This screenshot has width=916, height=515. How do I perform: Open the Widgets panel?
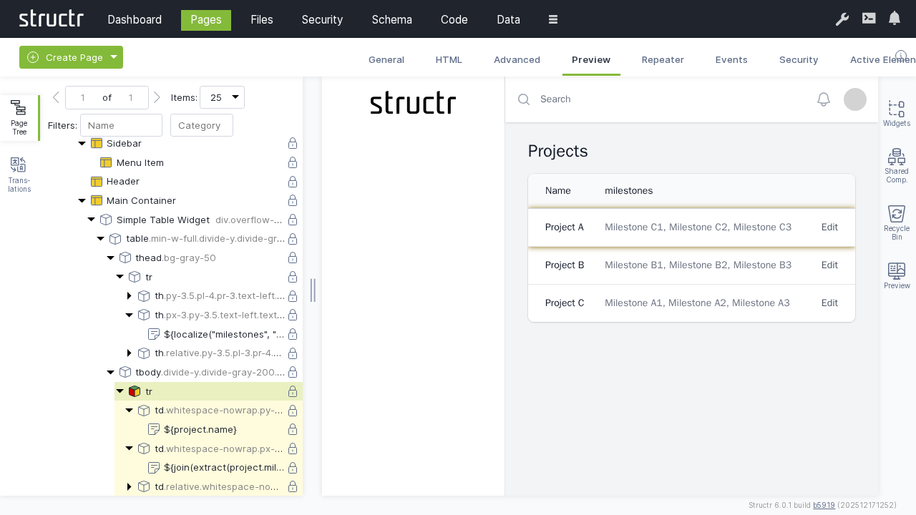point(896,113)
